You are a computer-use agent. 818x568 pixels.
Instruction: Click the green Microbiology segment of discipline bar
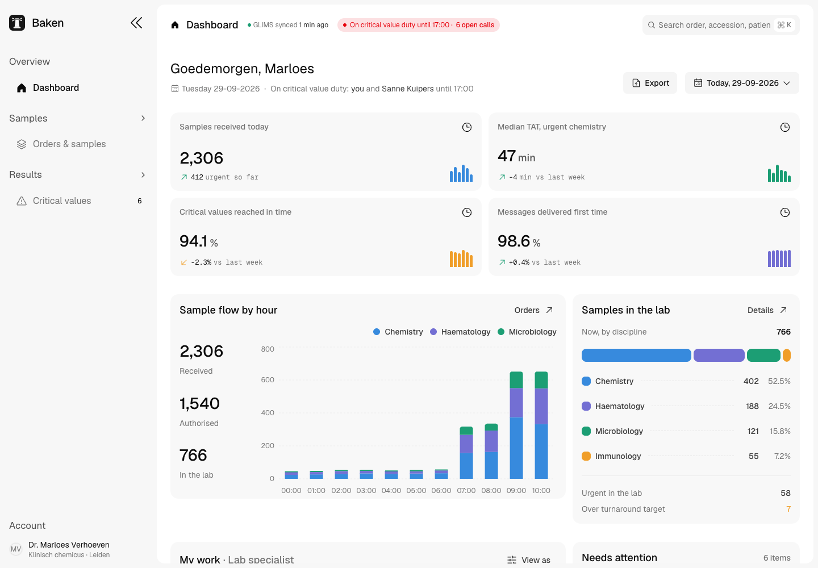pyautogui.click(x=763, y=356)
